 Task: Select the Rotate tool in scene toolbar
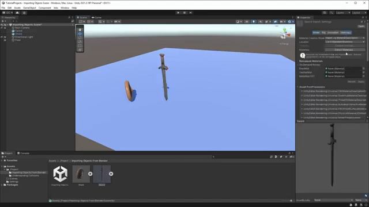pos(80,38)
